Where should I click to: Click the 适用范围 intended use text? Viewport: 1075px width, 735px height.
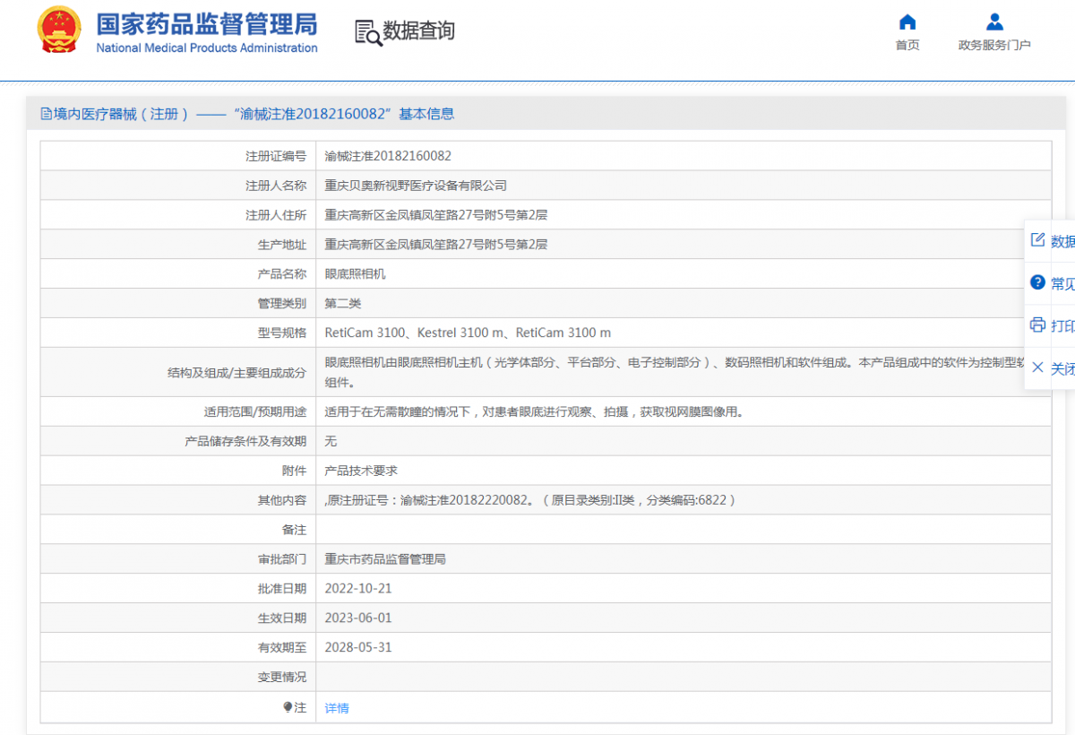click(534, 412)
